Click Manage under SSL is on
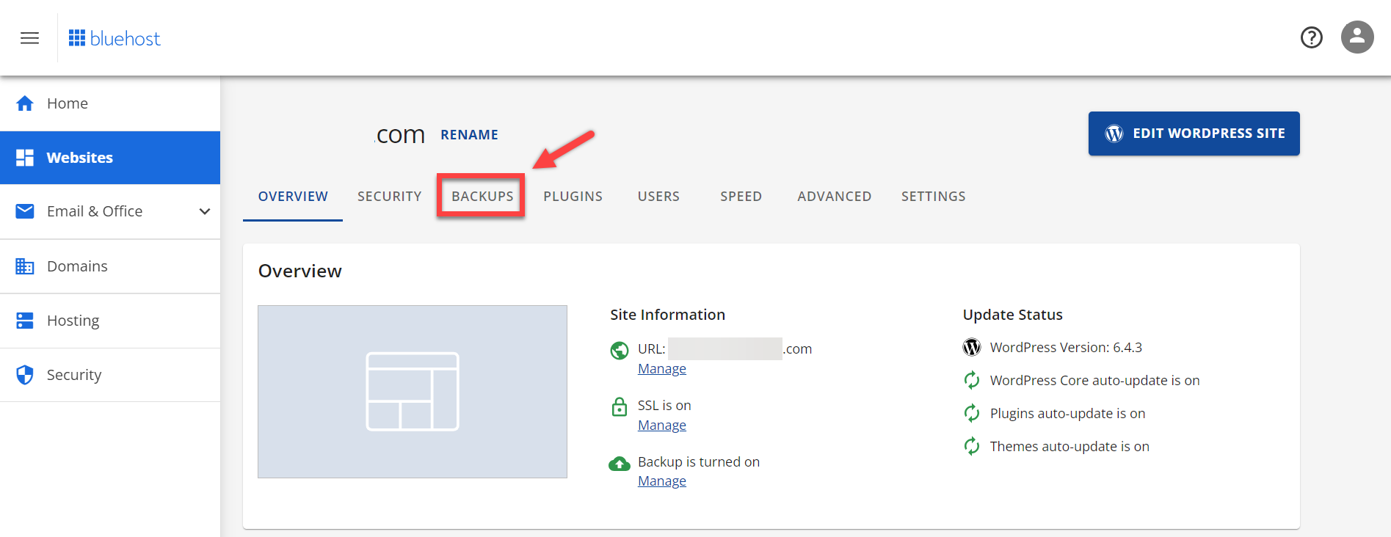 (x=661, y=425)
